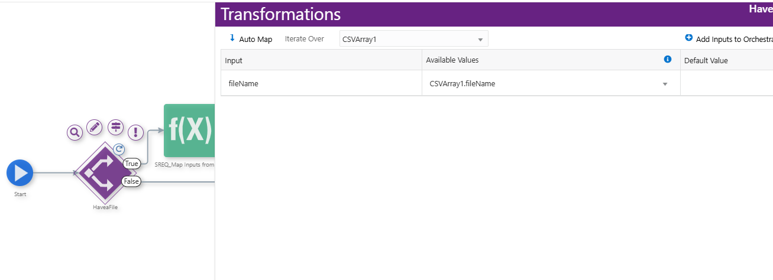Screen dimensions: 773x280
Task: Select the green f(X) mapping node
Action: (x=189, y=131)
